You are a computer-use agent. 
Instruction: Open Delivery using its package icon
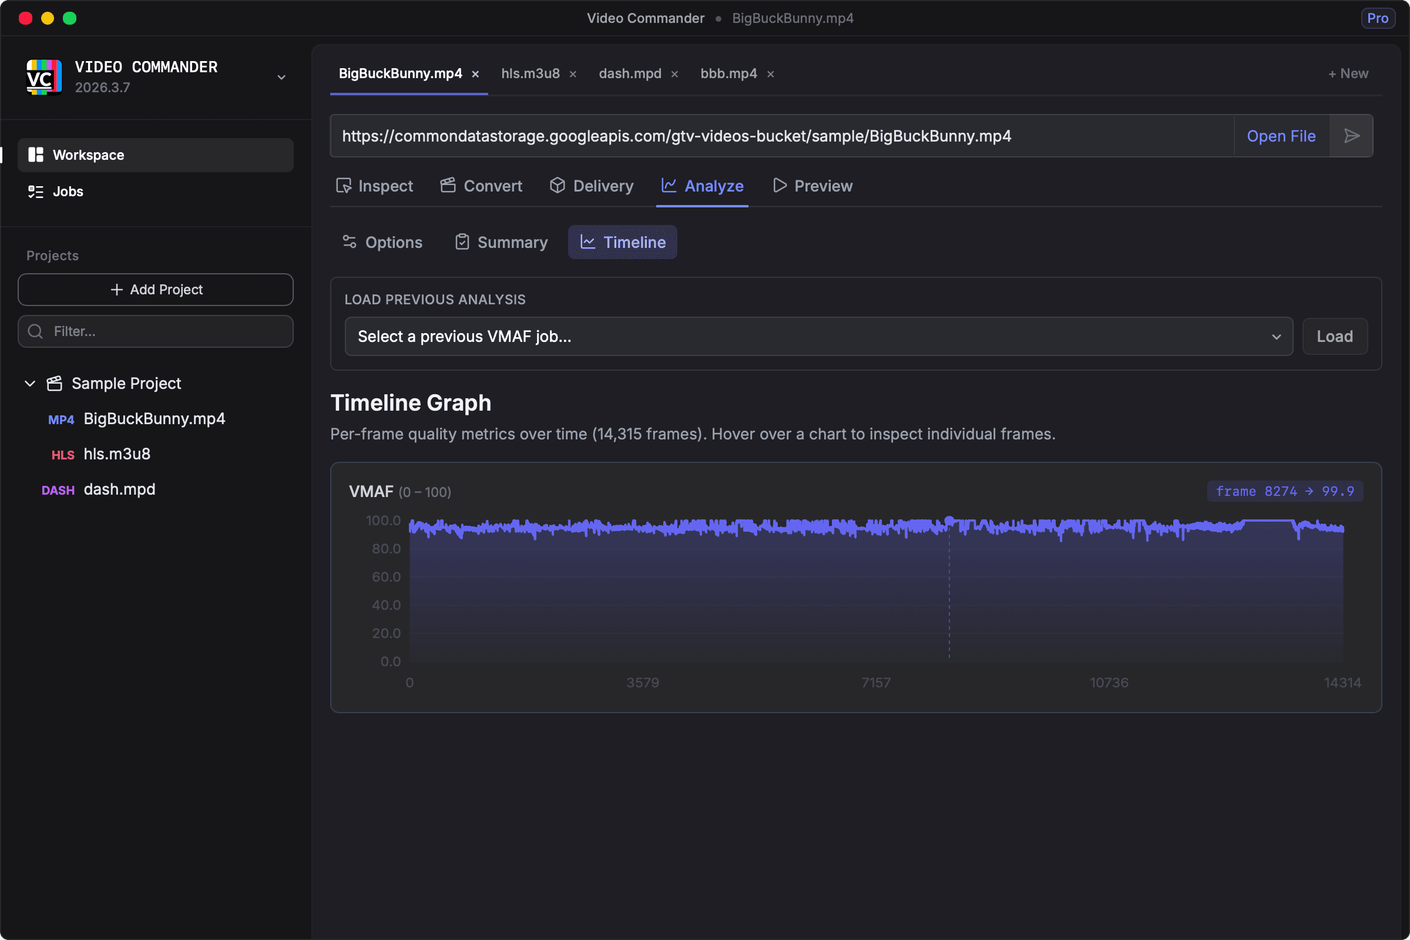point(557,186)
